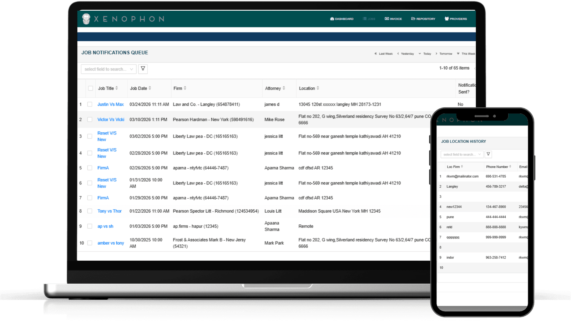This screenshot has width=571, height=321.
Task: Select the checkbox for Tony vs Thor
Action: point(90,211)
